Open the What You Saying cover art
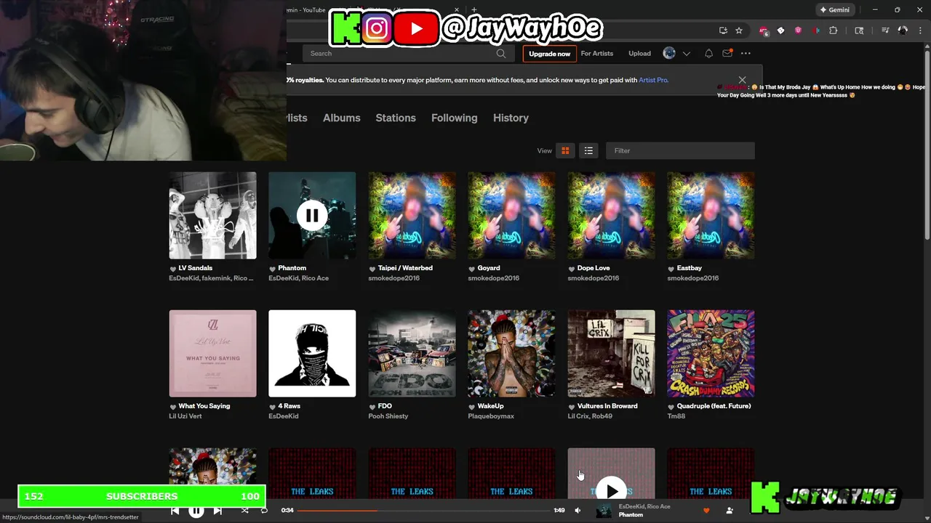931x523 pixels. (212, 354)
